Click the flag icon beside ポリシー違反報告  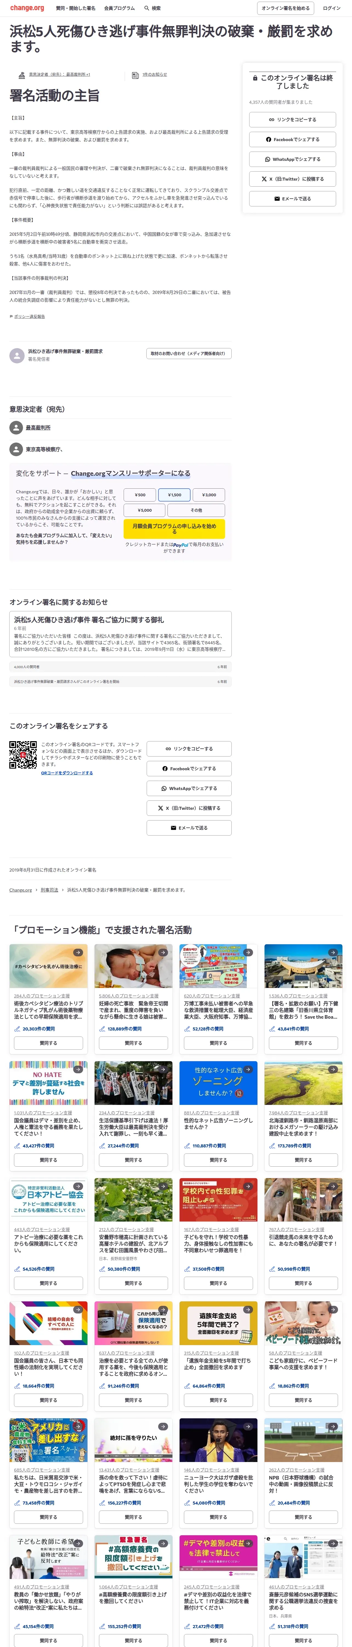(x=11, y=316)
